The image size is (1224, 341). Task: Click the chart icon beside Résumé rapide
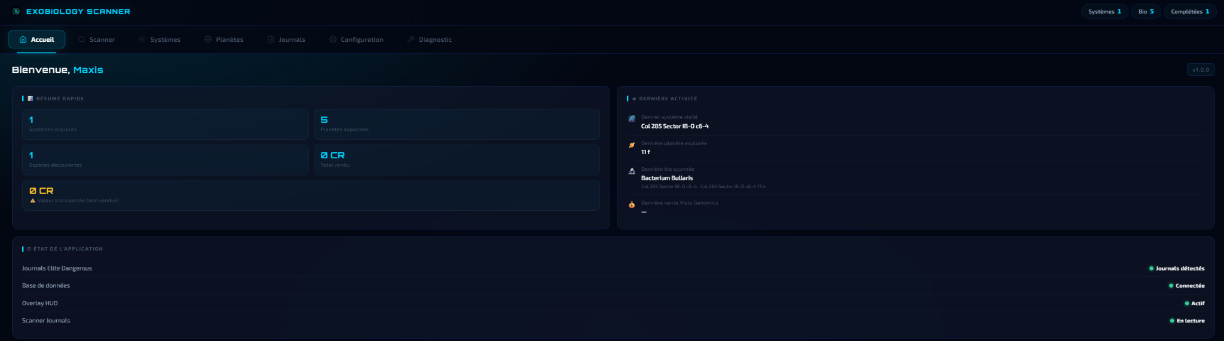30,99
